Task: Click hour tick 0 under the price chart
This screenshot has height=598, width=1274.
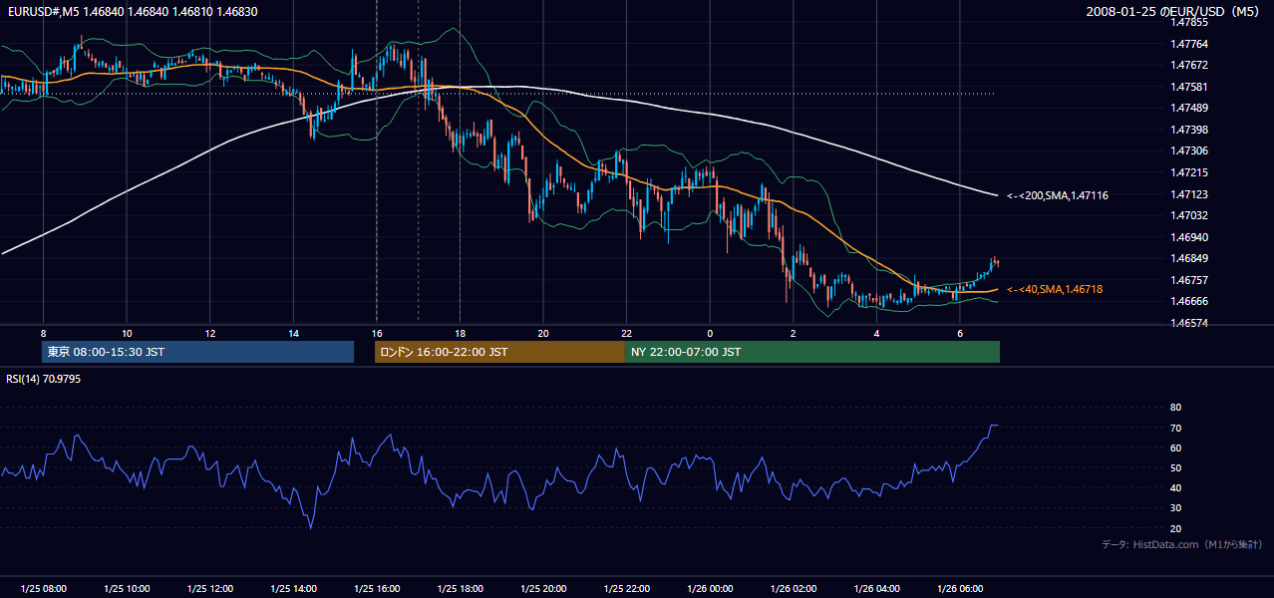Action: point(710,333)
